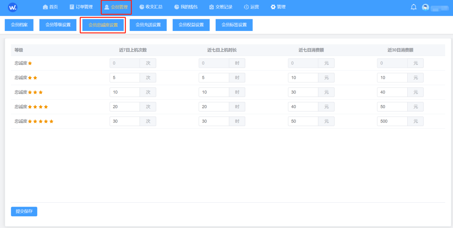Open 交班记录 section
The width and height of the screenshot is (453, 228).
point(221,7)
